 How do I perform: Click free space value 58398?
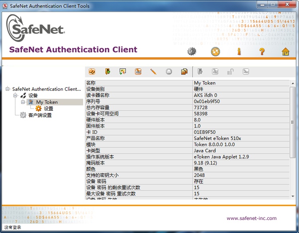pyautogui.click(x=201, y=114)
